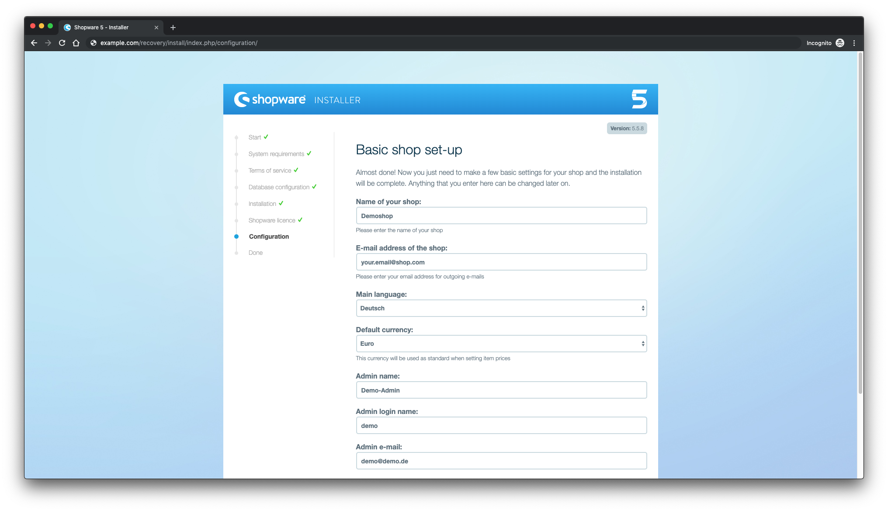
Task: Click the Configuration step in sidebar
Action: 268,236
